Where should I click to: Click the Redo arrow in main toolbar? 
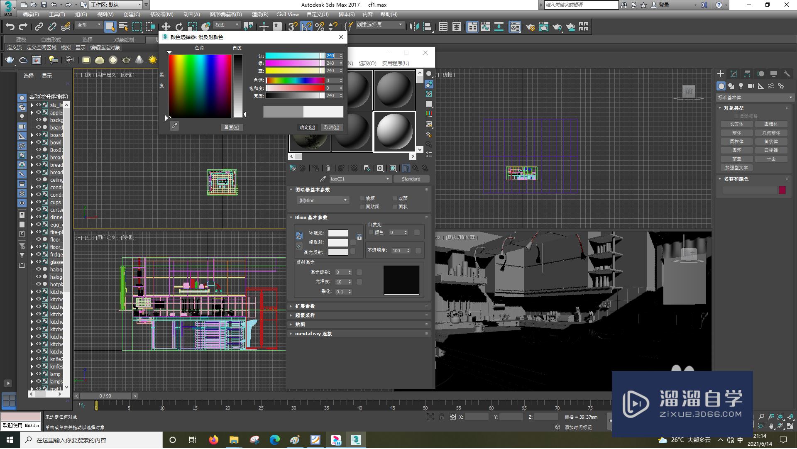(x=23, y=27)
